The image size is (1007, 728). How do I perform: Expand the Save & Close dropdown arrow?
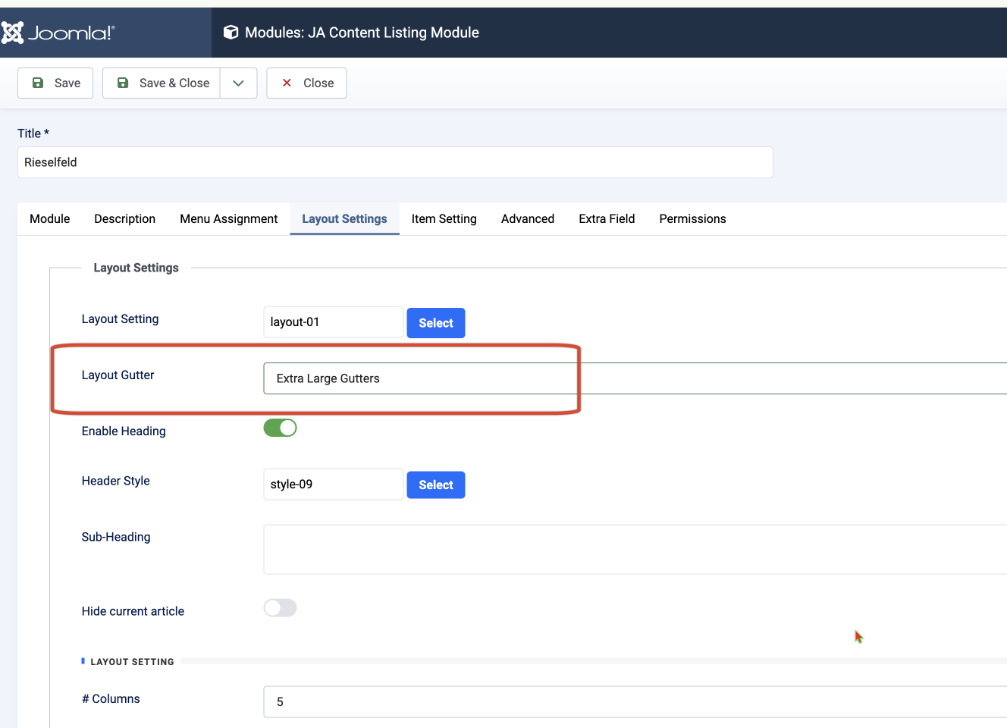pyautogui.click(x=238, y=83)
